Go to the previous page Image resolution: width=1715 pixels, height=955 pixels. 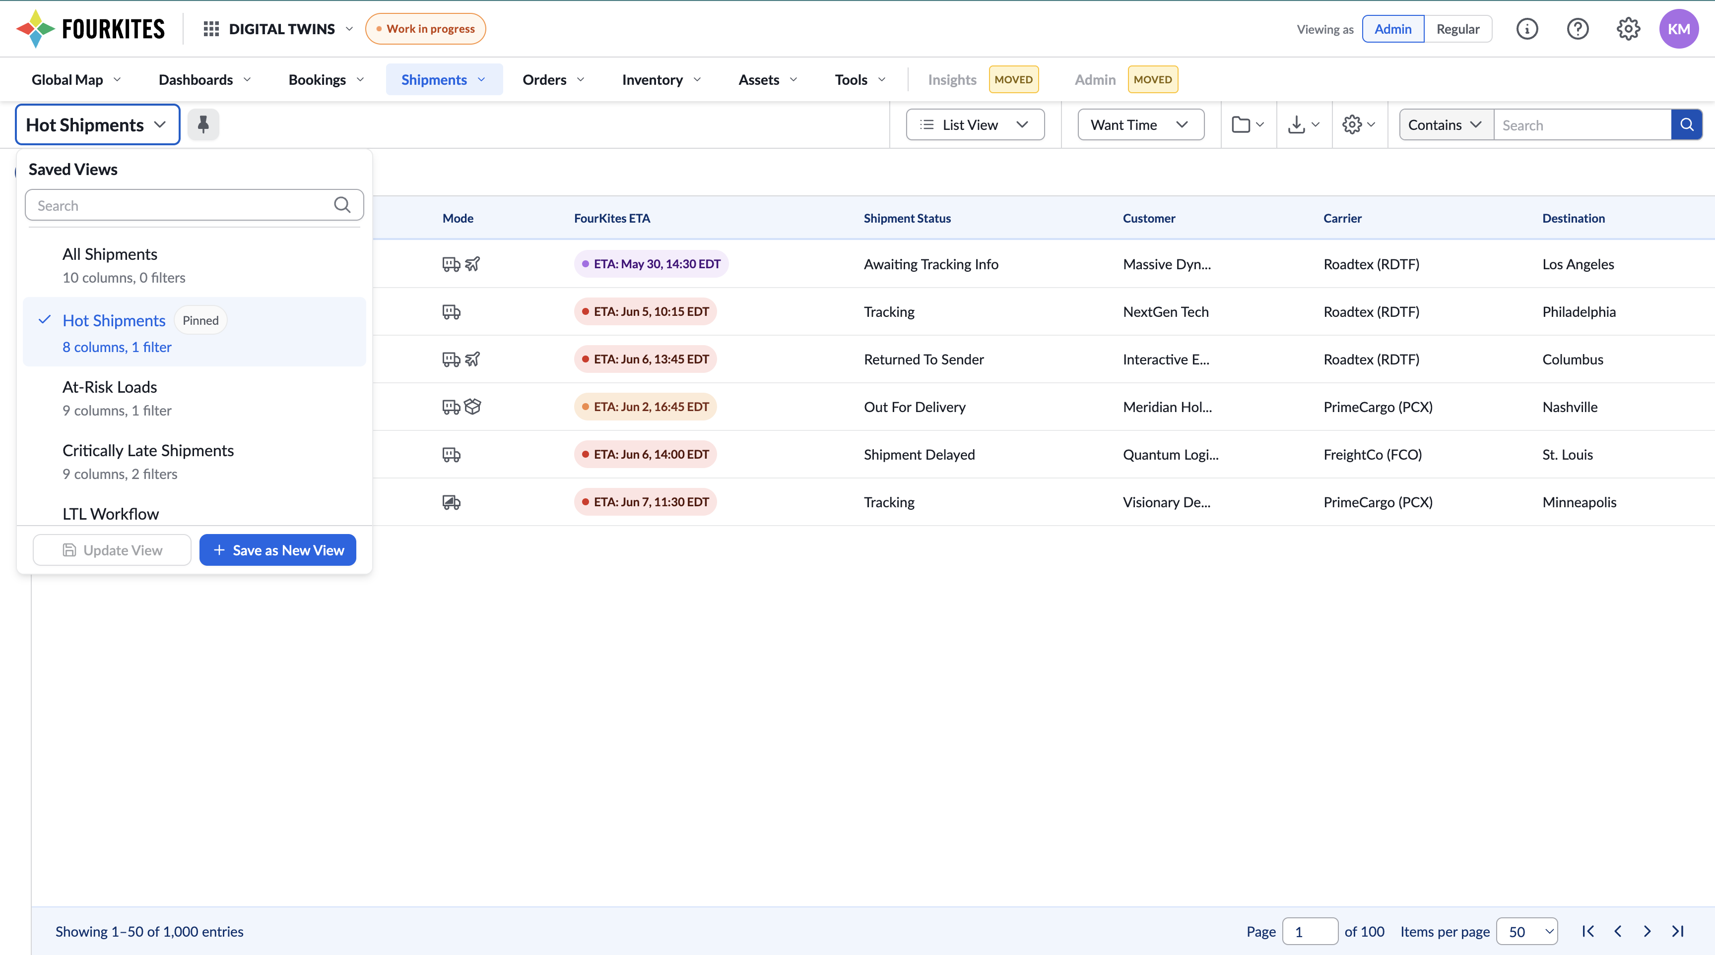(x=1618, y=931)
